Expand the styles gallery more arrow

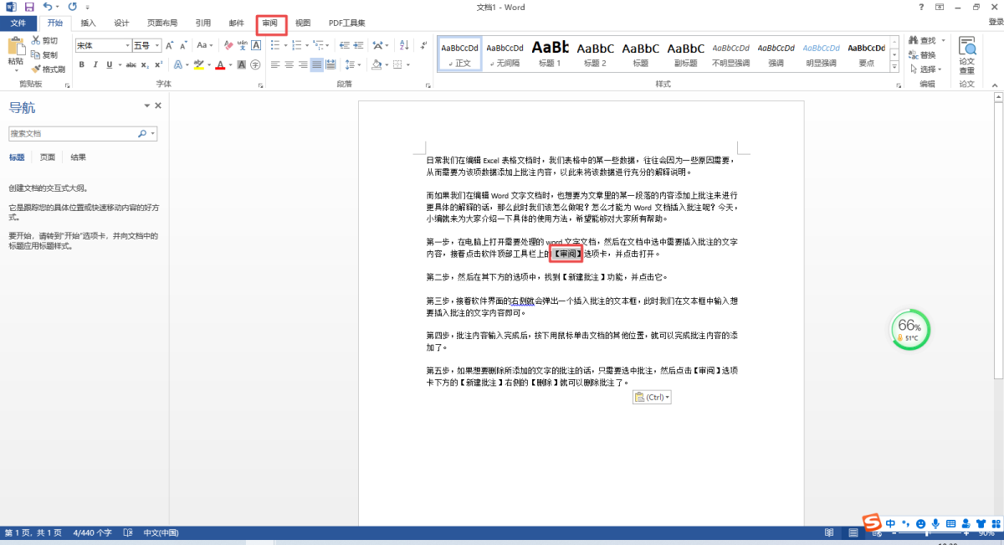[894, 66]
